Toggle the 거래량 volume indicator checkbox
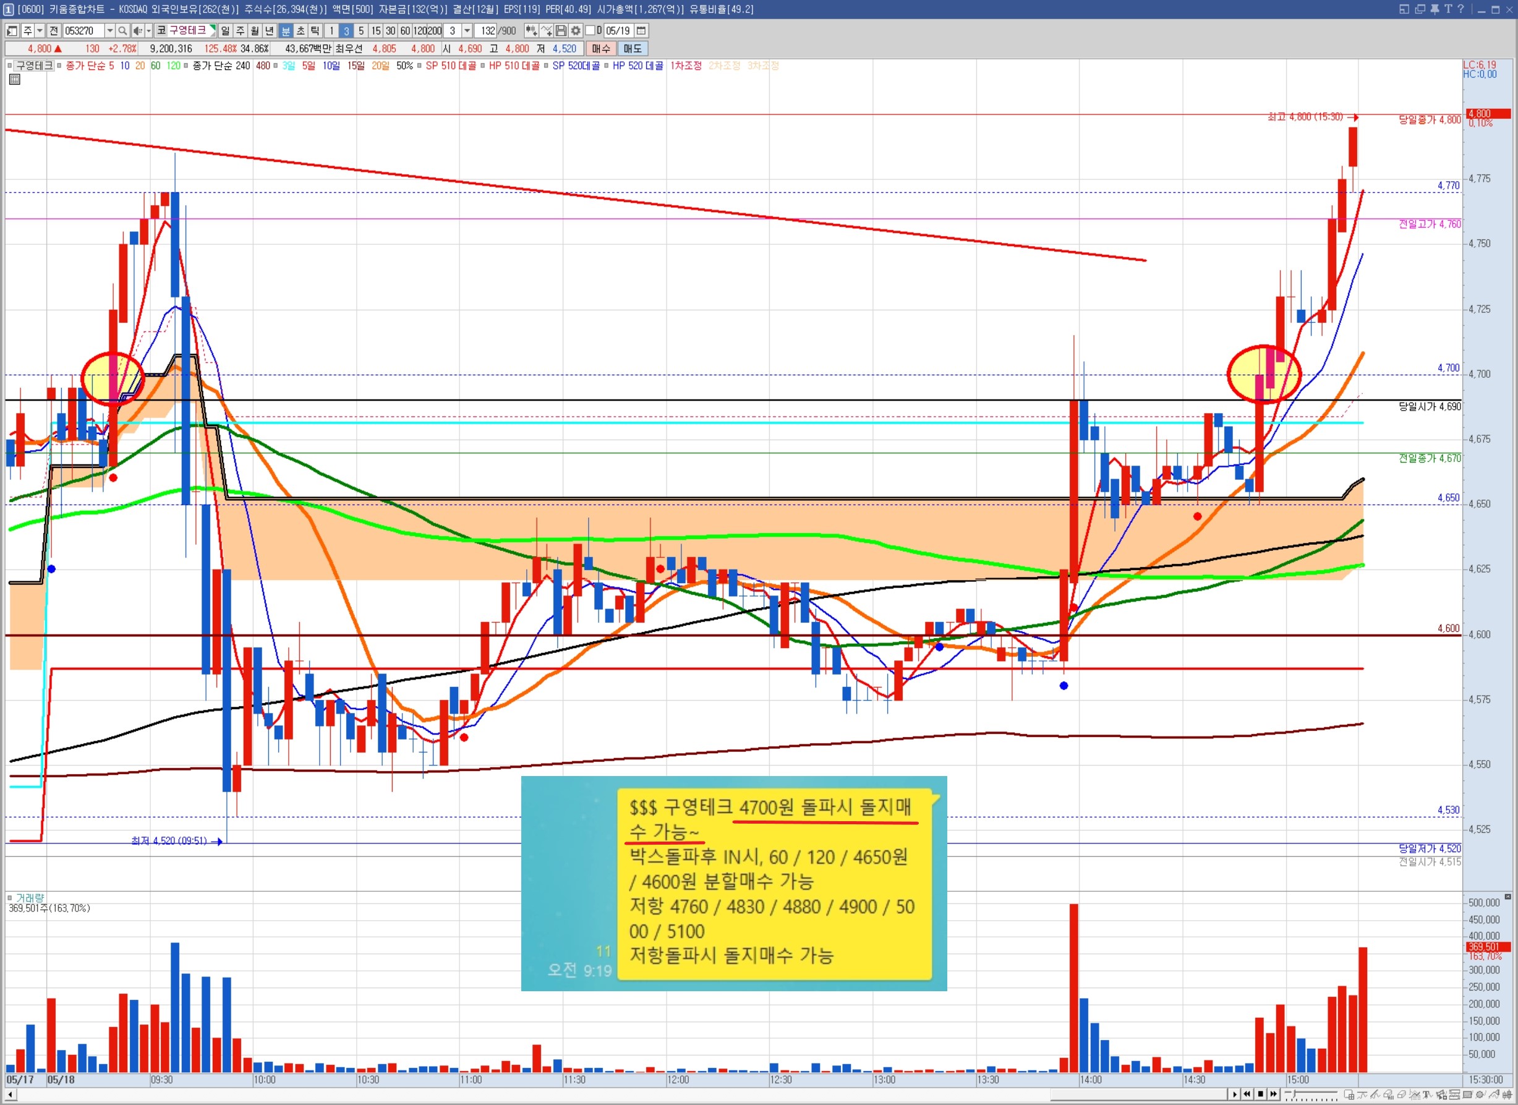This screenshot has width=1518, height=1105. pos(10,897)
